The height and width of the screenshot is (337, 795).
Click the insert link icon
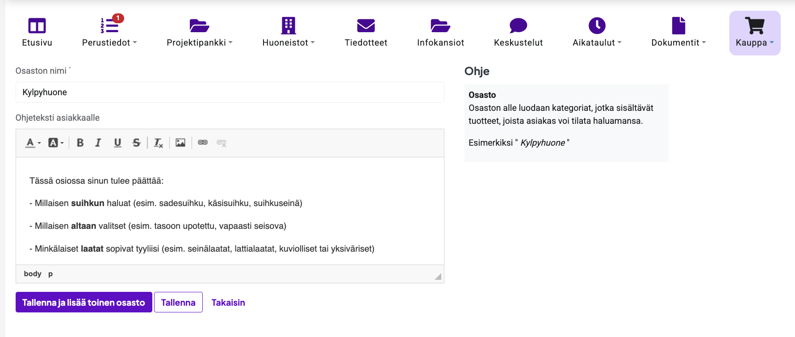(203, 143)
